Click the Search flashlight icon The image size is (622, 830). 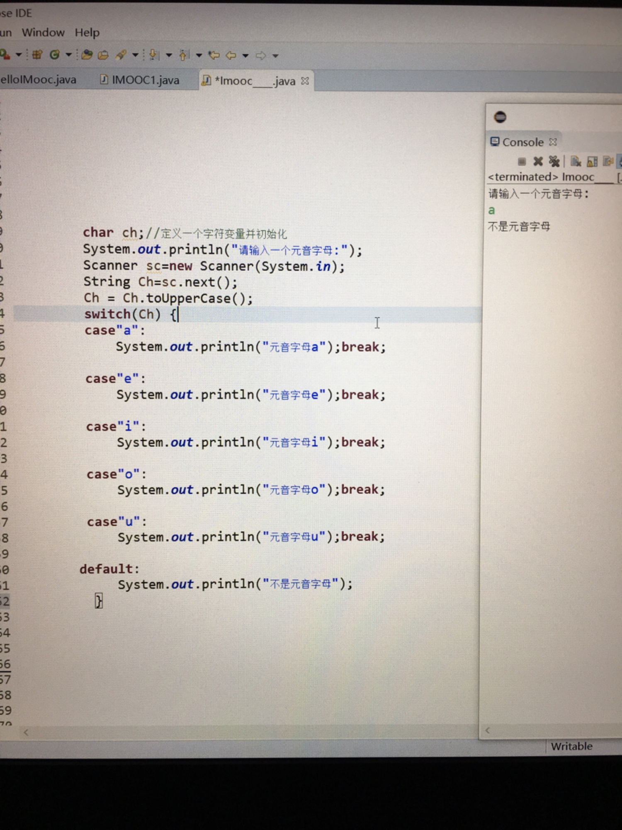121,55
